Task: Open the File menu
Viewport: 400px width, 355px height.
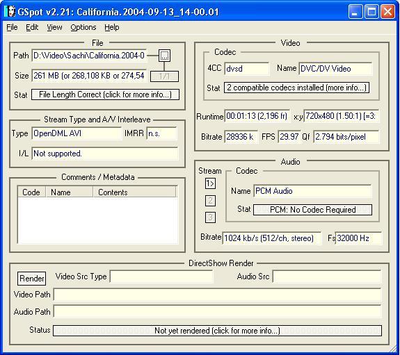Action: (12, 27)
